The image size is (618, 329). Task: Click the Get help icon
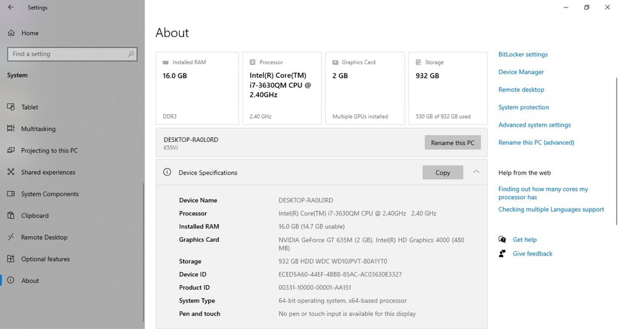pyautogui.click(x=502, y=239)
